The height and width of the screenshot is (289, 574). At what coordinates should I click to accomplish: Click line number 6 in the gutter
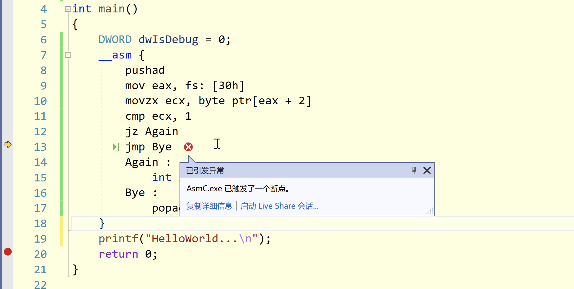pyautogui.click(x=43, y=40)
